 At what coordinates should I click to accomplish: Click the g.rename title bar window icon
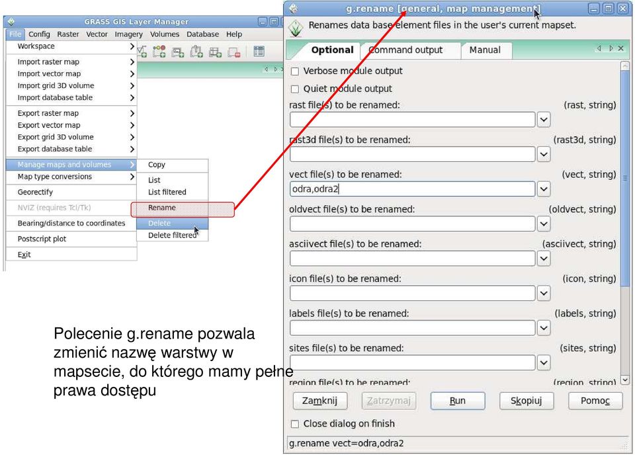294,8
